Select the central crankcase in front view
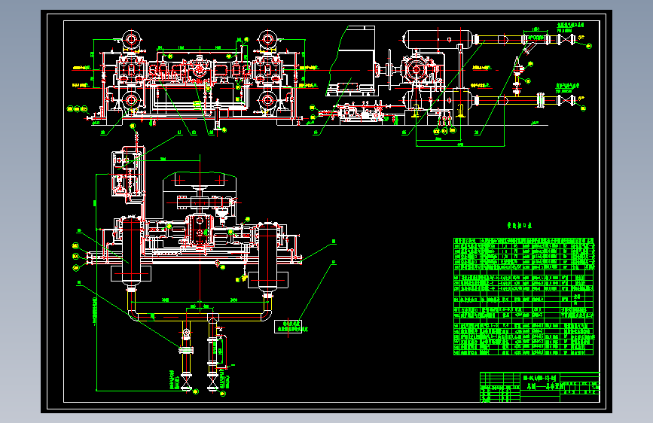 point(200,70)
